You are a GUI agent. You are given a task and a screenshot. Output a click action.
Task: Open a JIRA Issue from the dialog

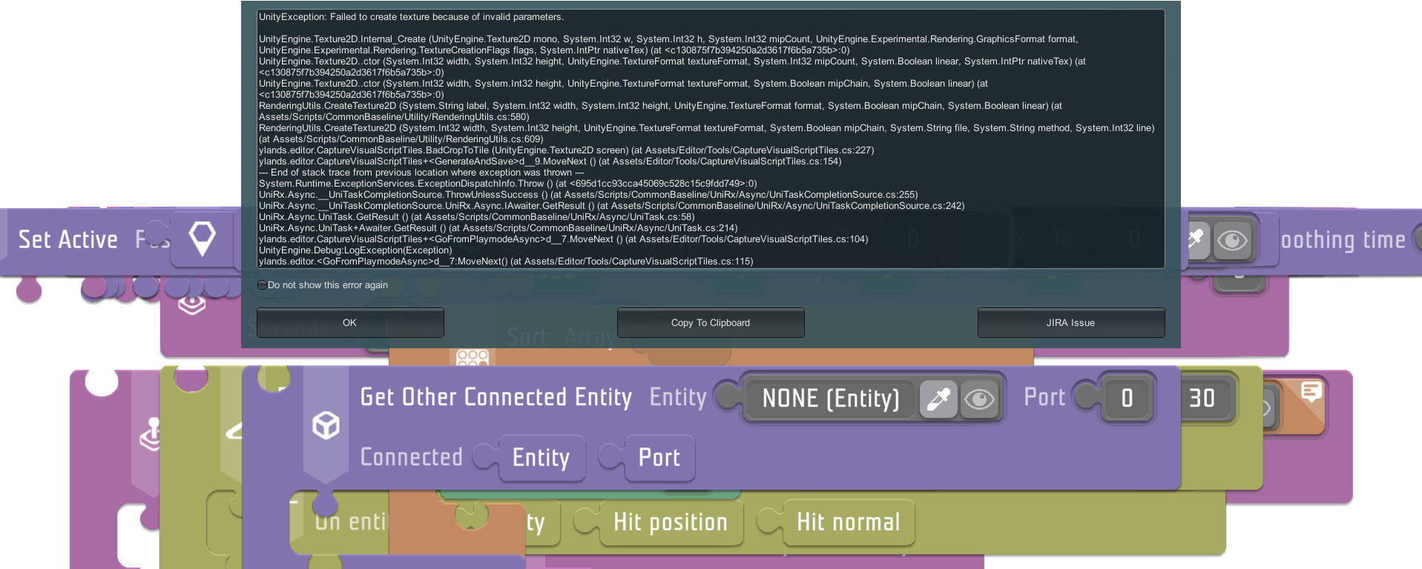click(x=1070, y=323)
